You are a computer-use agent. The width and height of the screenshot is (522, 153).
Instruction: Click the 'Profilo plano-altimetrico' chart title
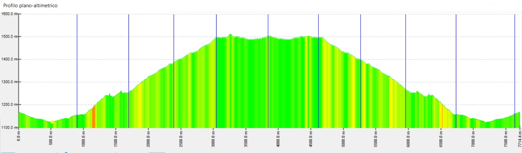tap(30, 6)
